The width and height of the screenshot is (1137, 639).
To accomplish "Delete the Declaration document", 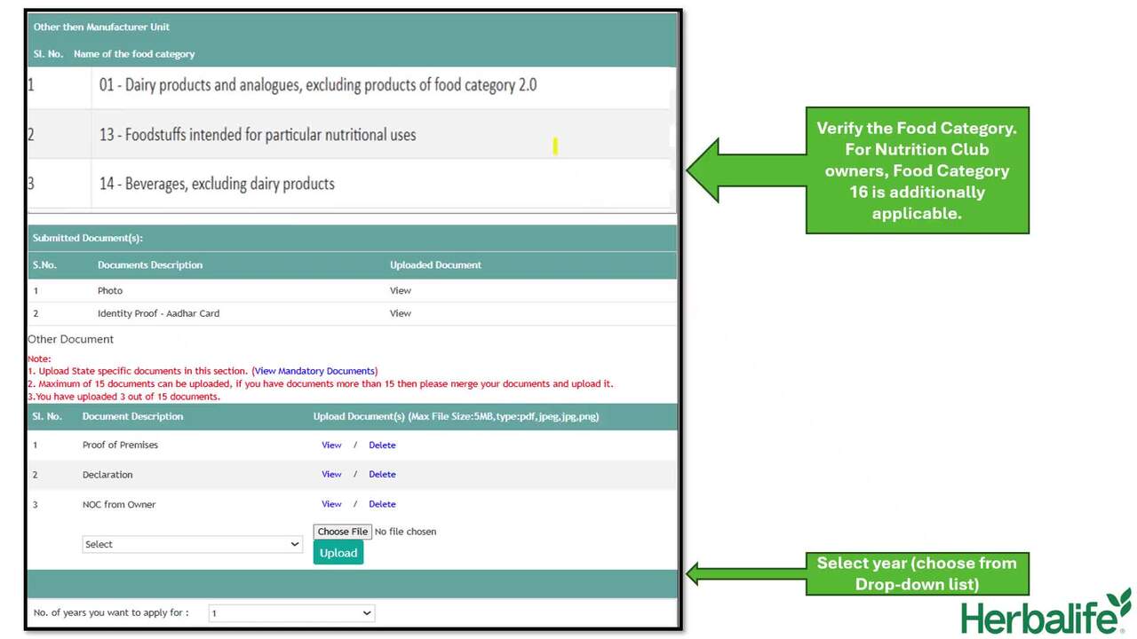I will click(382, 474).
